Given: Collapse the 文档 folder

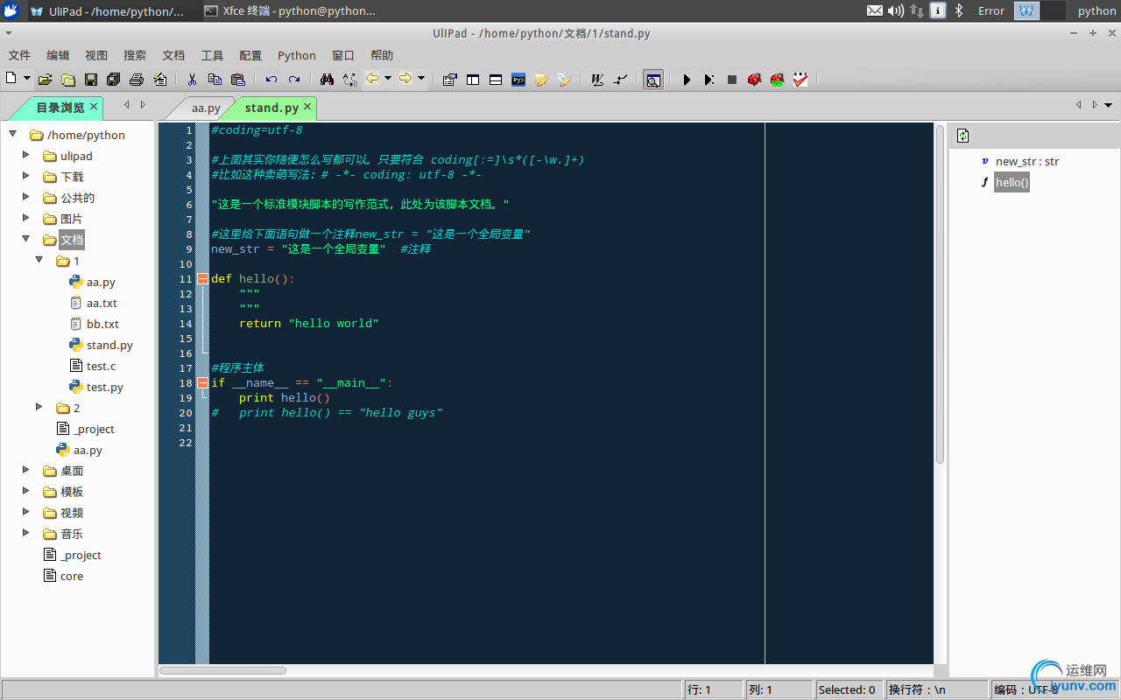Looking at the screenshot, I should point(26,239).
